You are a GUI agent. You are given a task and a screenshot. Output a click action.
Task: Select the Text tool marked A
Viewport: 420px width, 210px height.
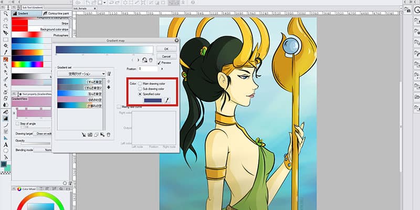[x=5, y=144]
